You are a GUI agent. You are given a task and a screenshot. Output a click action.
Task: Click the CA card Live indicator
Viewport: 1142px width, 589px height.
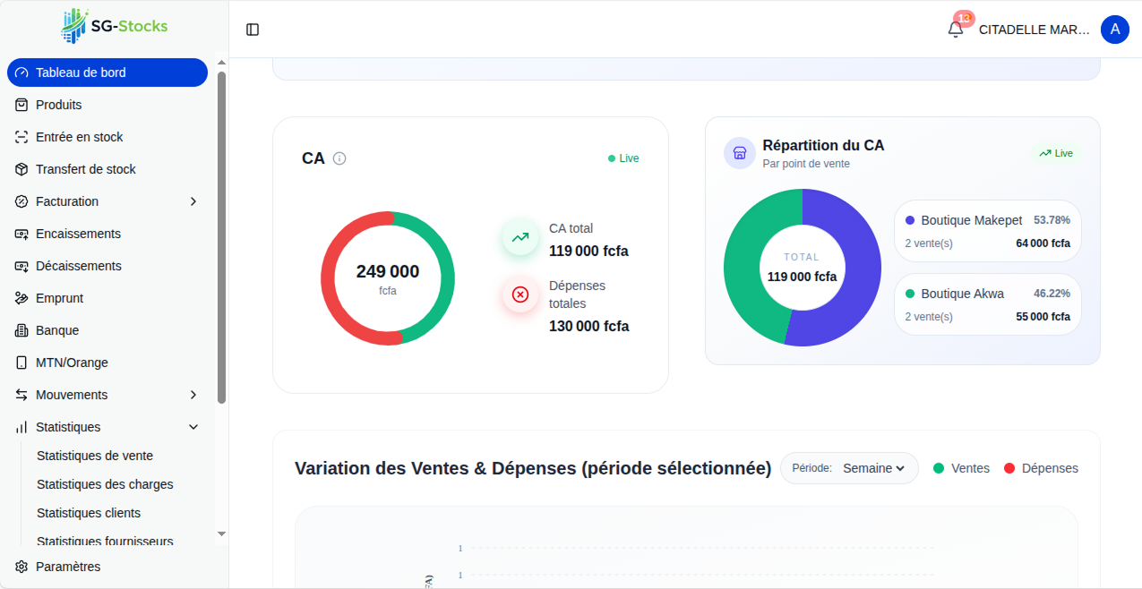tap(623, 158)
